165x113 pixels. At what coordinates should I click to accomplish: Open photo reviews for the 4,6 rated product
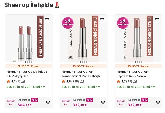(82, 81)
